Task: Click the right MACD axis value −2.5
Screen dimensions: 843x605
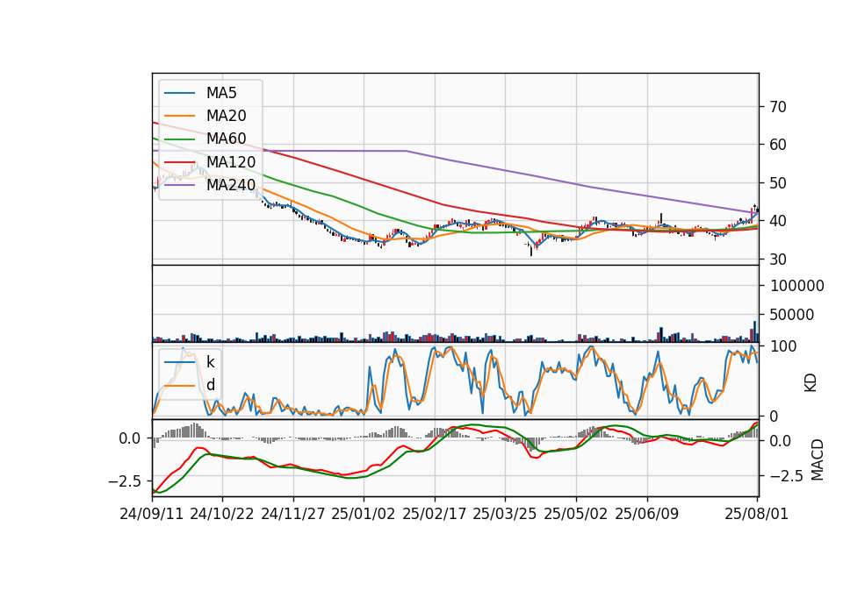Action: click(x=787, y=476)
